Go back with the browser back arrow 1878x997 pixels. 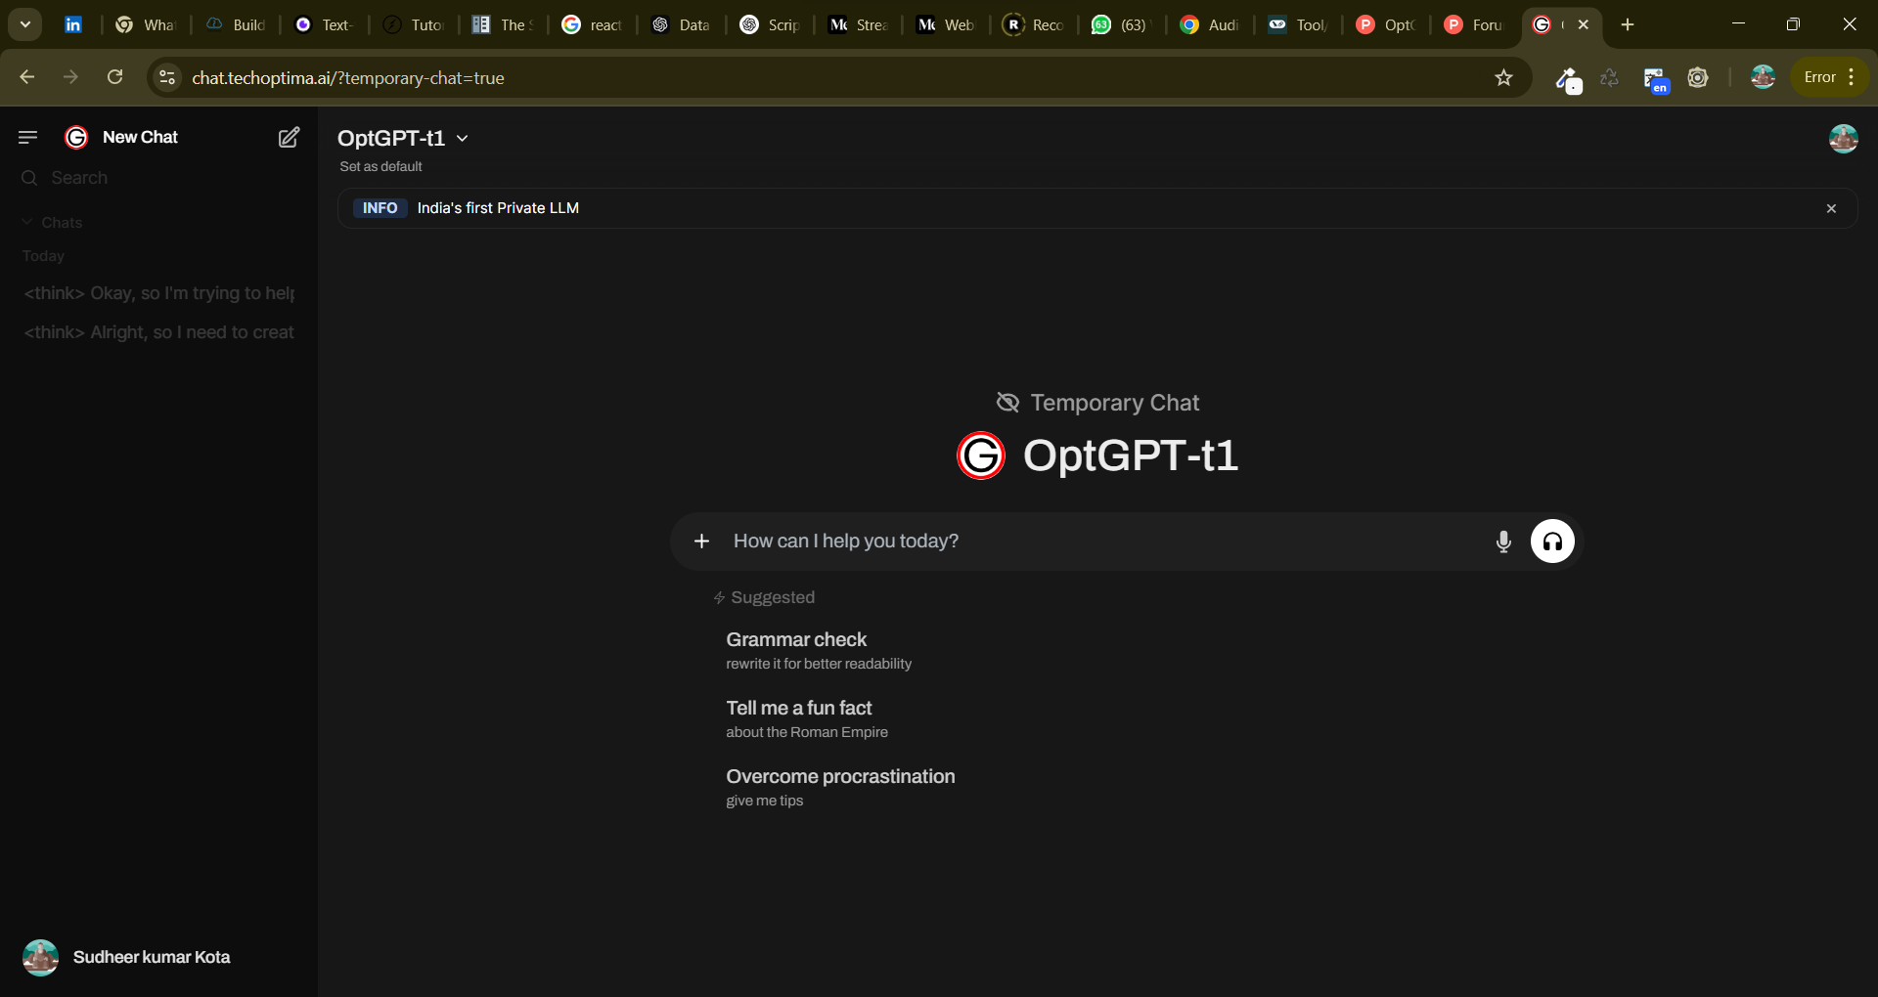pyautogui.click(x=27, y=77)
